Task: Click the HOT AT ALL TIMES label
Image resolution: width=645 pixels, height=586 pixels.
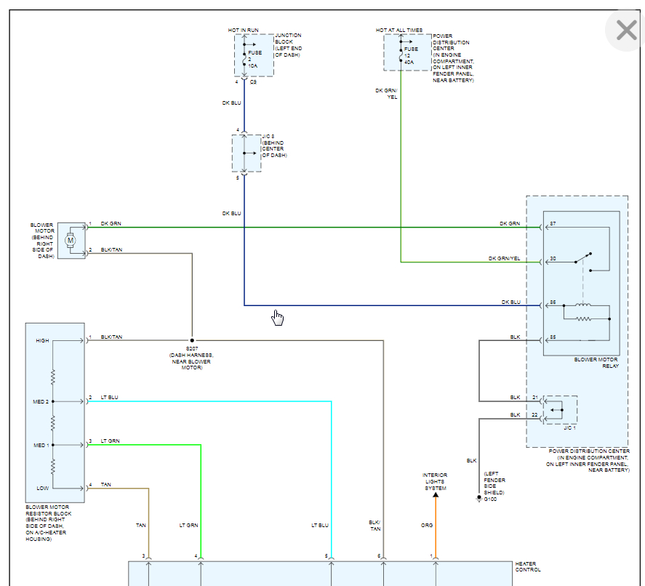Action: (399, 30)
